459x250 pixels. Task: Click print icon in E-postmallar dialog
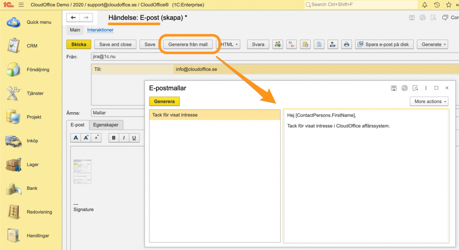405,88
